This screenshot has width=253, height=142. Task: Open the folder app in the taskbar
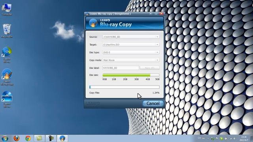point(39,138)
